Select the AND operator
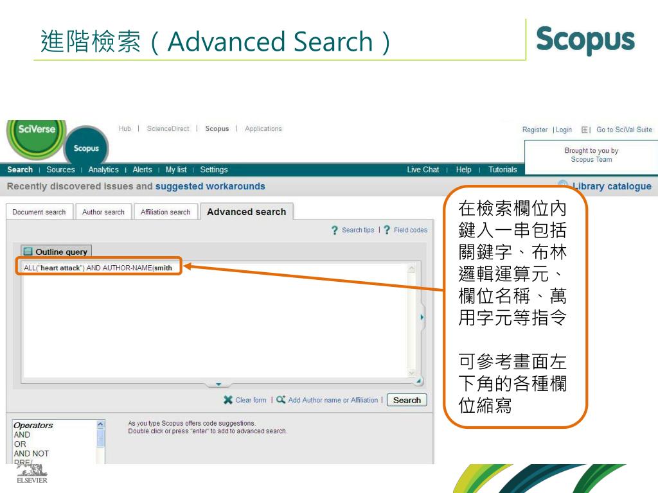The height and width of the screenshot is (493, 658). tap(22, 435)
